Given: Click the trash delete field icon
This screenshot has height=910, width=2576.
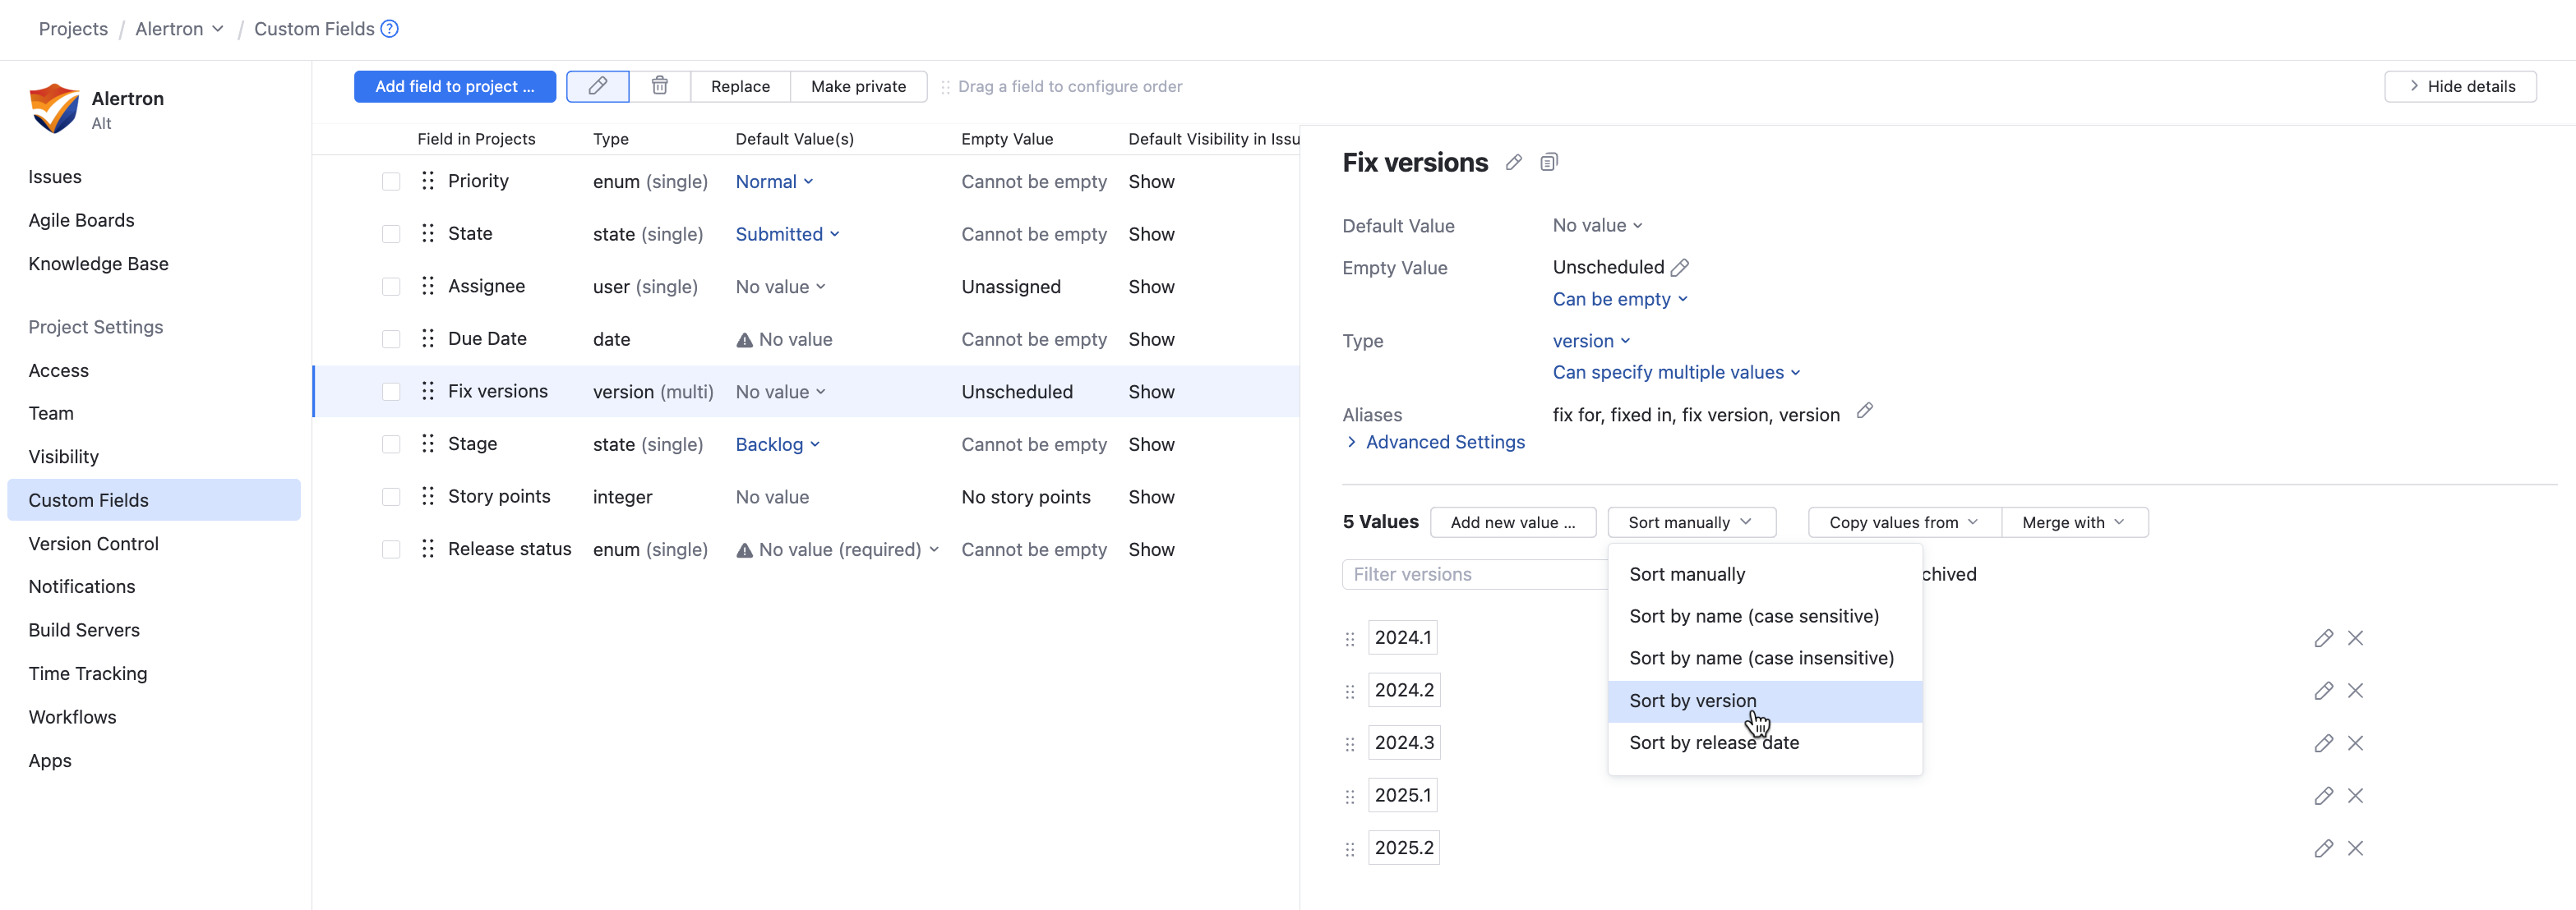Looking at the screenshot, I should click(x=659, y=86).
